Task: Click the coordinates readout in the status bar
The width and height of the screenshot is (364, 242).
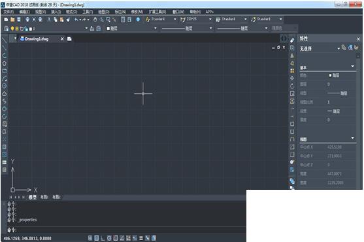Action: [x=27, y=238]
